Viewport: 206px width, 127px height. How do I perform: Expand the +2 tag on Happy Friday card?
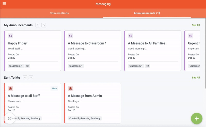(27, 66)
